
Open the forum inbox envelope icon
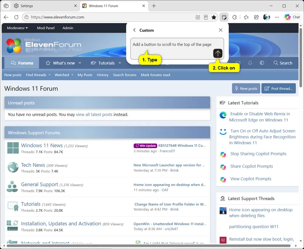pos(238,63)
